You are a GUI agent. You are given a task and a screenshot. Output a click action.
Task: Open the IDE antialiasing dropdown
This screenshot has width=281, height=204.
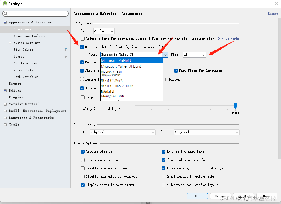coord(123,132)
